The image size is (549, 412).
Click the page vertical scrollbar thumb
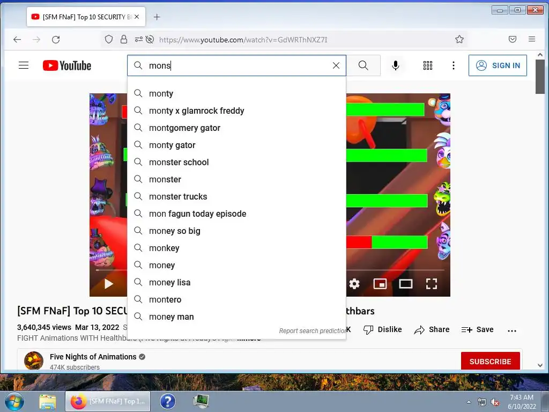pos(539,76)
